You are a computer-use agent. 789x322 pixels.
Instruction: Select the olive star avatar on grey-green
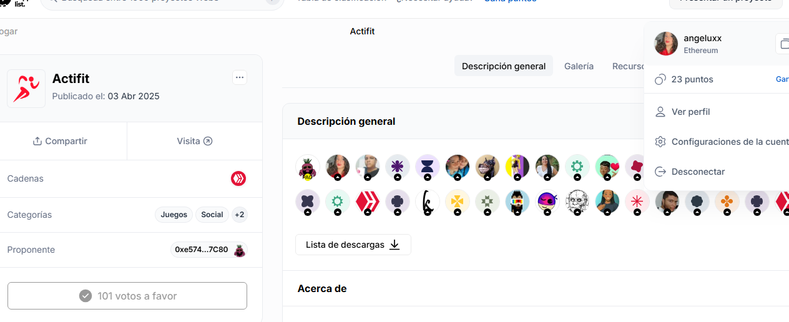point(488,202)
